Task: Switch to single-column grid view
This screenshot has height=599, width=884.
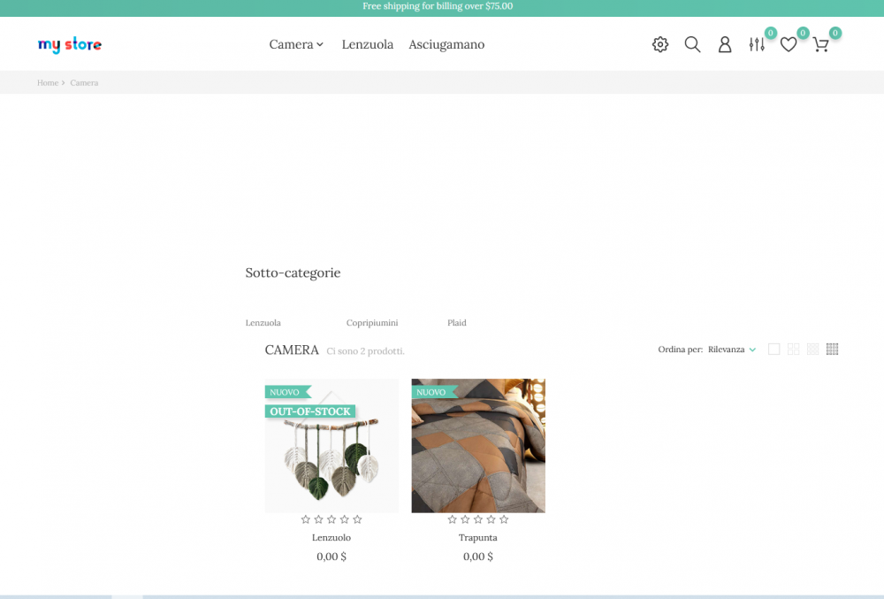Action: tap(774, 349)
